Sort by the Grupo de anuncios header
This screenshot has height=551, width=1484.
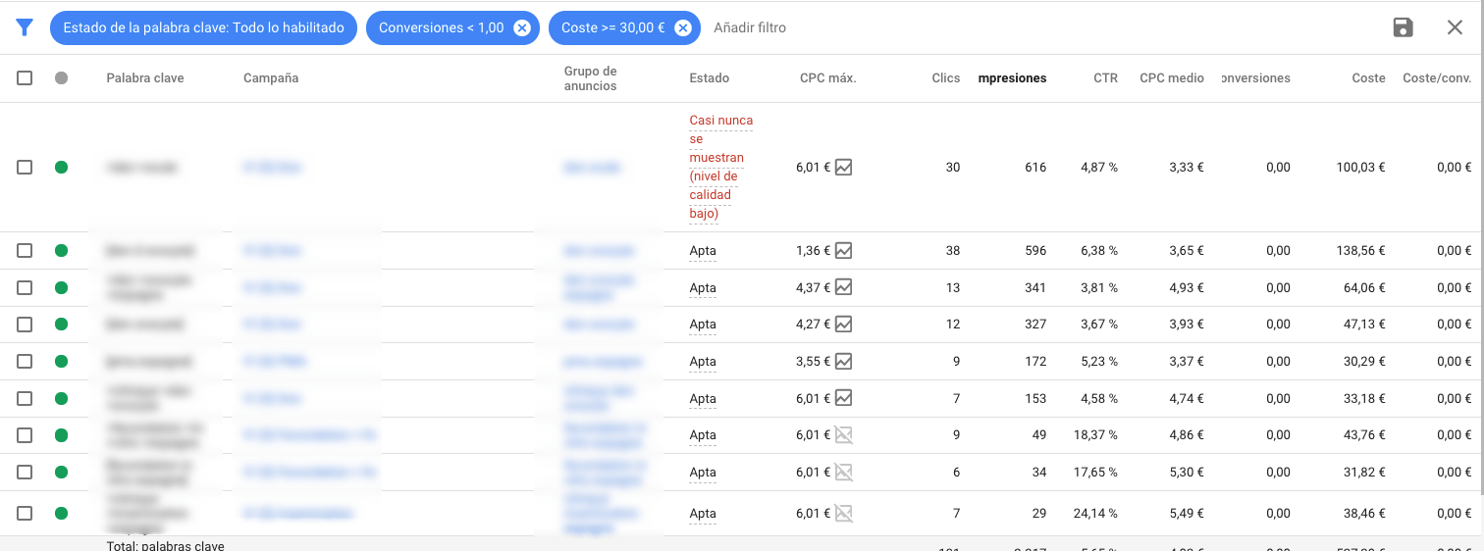pyautogui.click(x=591, y=78)
